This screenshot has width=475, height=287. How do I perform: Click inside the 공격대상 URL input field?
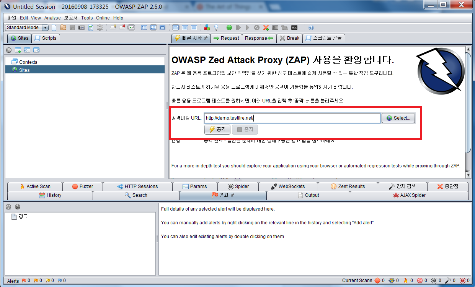[291, 118]
